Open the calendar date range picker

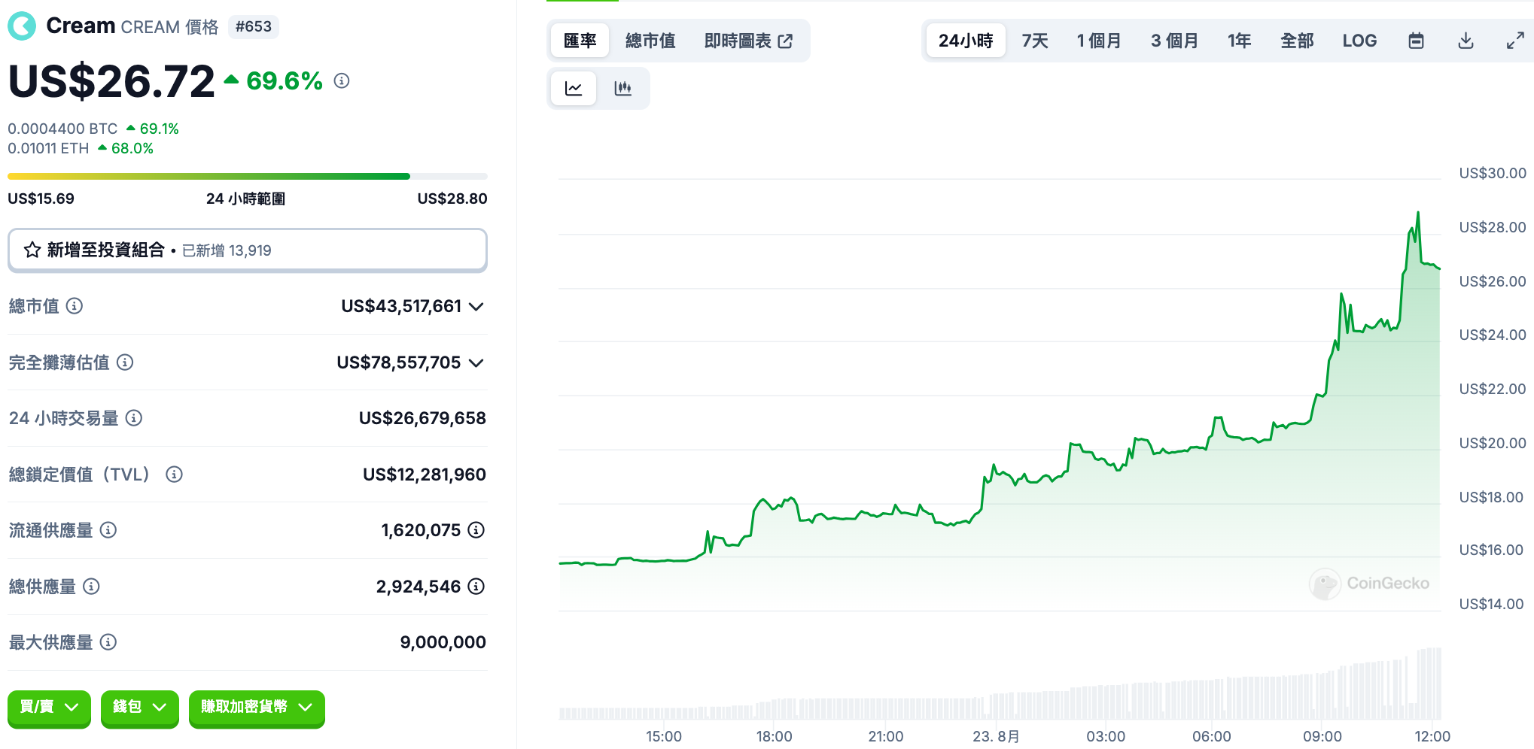(x=1416, y=41)
